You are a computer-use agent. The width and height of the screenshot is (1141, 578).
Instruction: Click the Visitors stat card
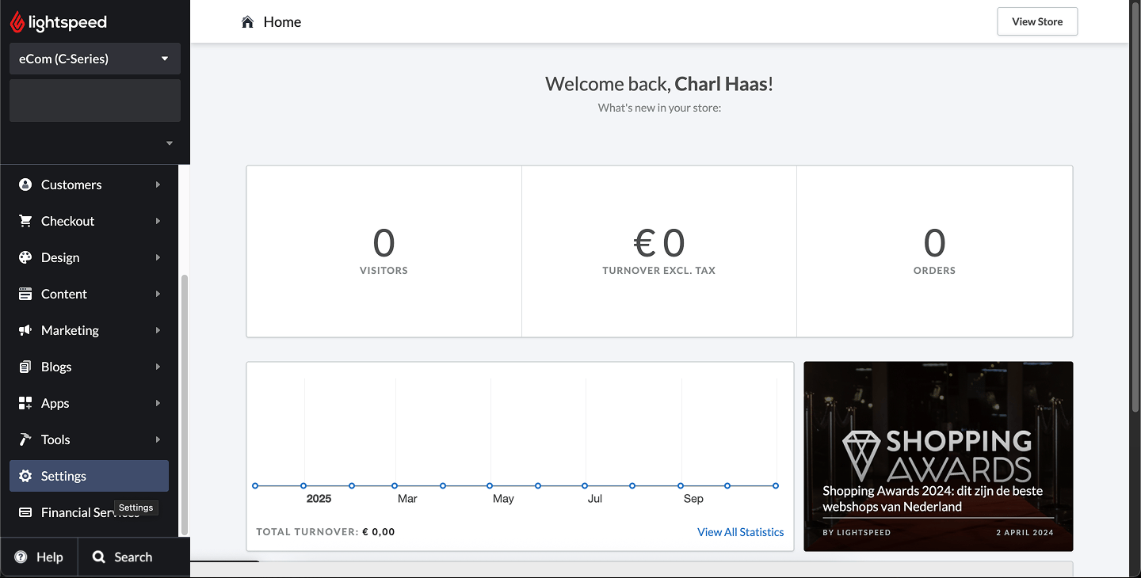(x=384, y=251)
